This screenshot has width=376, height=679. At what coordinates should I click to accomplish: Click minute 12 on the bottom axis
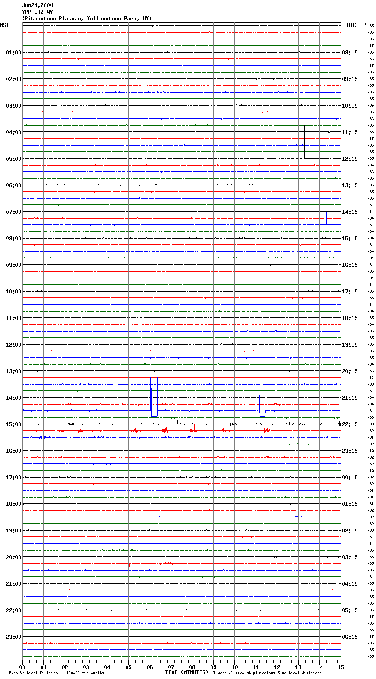click(x=277, y=667)
